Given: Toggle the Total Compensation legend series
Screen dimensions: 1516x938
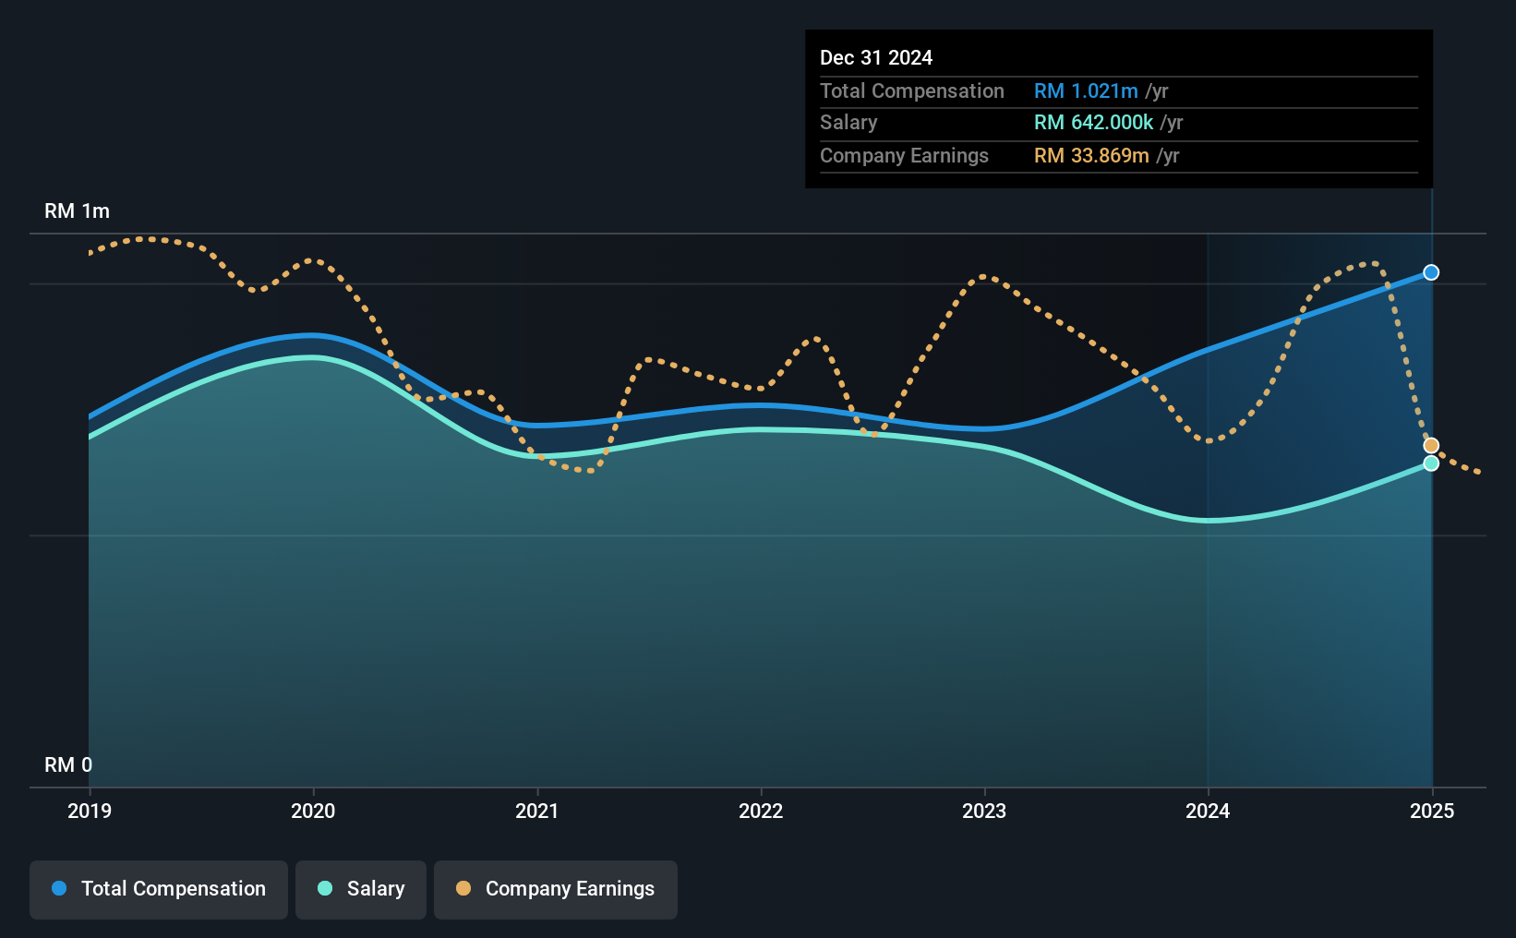Looking at the screenshot, I should [x=159, y=889].
